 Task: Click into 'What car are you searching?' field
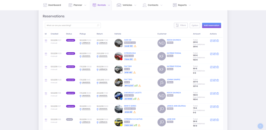[x=73, y=25]
